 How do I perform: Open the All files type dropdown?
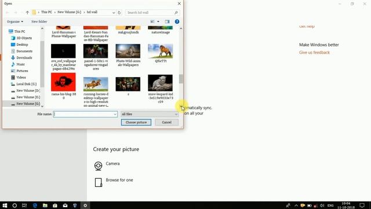click(150, 114)
